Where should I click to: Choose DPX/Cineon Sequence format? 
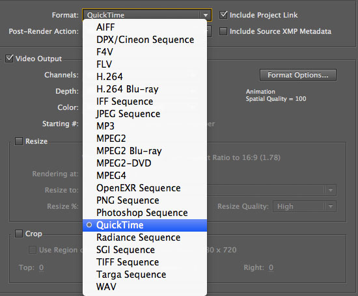pyautogui.click(x=145, y=40)
